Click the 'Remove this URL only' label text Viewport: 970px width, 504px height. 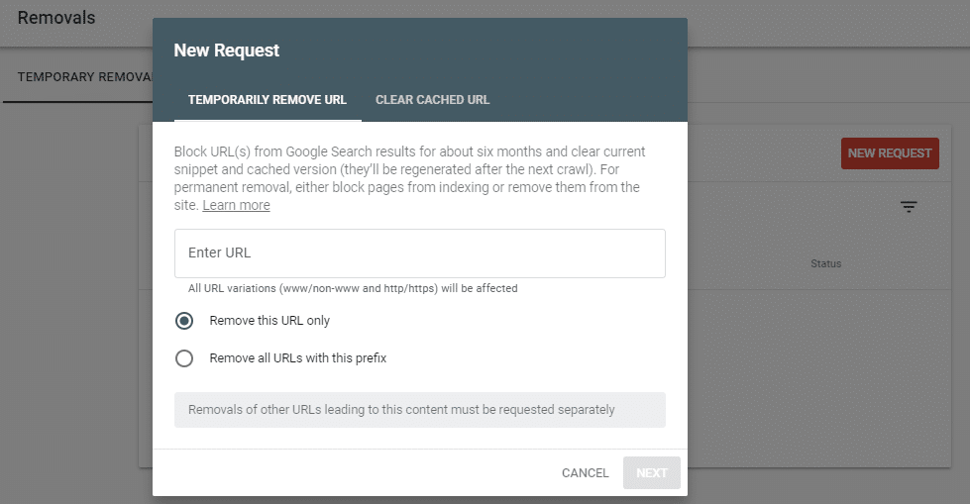pos(269,321)
